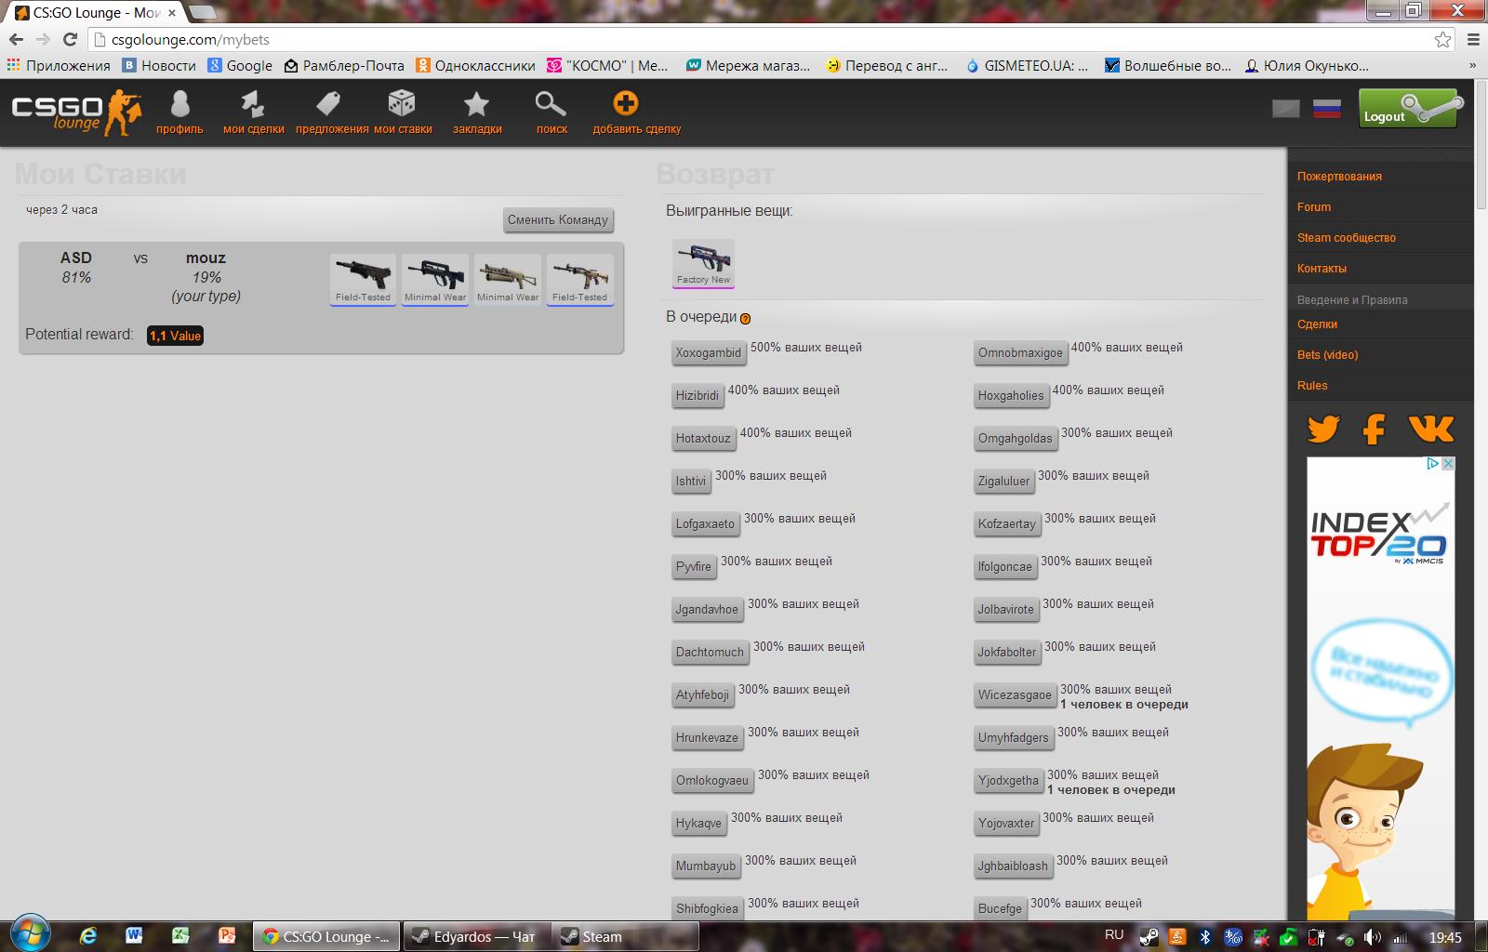This screenshot has width=1488, height=952.
Task: Open the Bets (video) sidebar link
Action: [x=1327, y=355]
